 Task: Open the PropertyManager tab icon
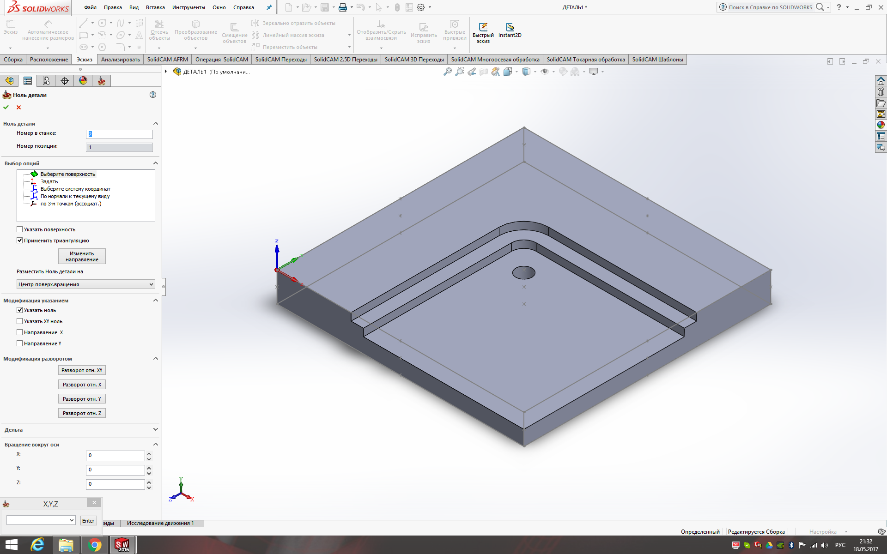pyautogui.click(x=28, y=81)
